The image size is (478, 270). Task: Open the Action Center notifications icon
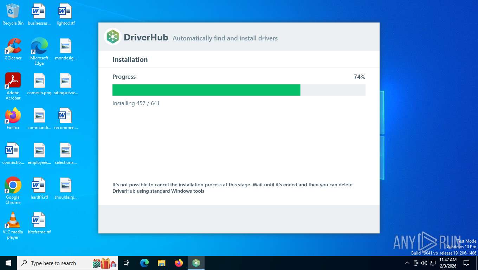click(466, 263)
